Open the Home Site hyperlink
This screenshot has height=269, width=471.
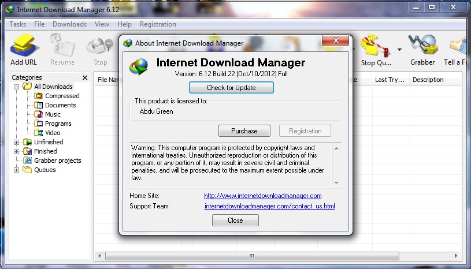click(x=263, y=196)
